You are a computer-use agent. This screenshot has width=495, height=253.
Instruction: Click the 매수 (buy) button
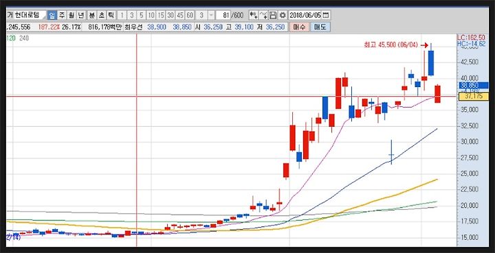pyautogui.click(x=299, y=27)
